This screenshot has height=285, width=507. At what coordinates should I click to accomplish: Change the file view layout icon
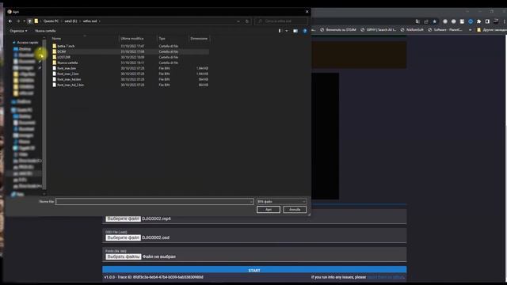point(280,31)
